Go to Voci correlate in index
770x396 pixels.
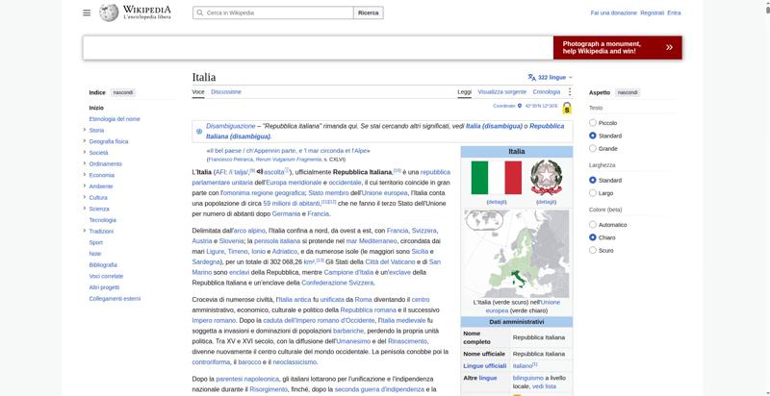[x=106, y=276]
